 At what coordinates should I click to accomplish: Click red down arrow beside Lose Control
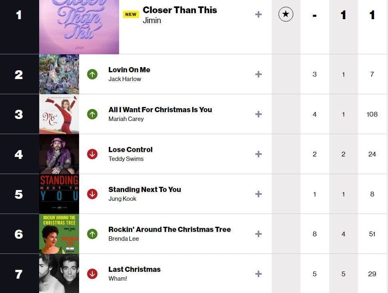92,154
